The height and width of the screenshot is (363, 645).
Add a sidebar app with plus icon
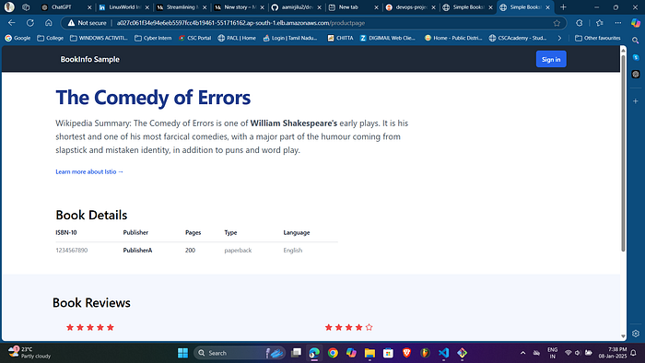pos(636,101)
